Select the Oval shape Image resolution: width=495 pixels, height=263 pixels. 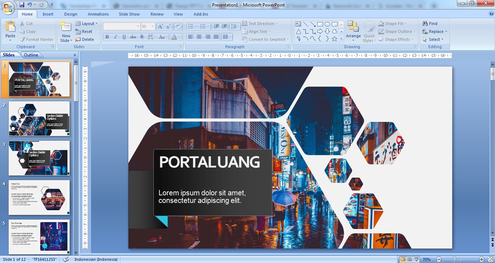tap(327, 24)
